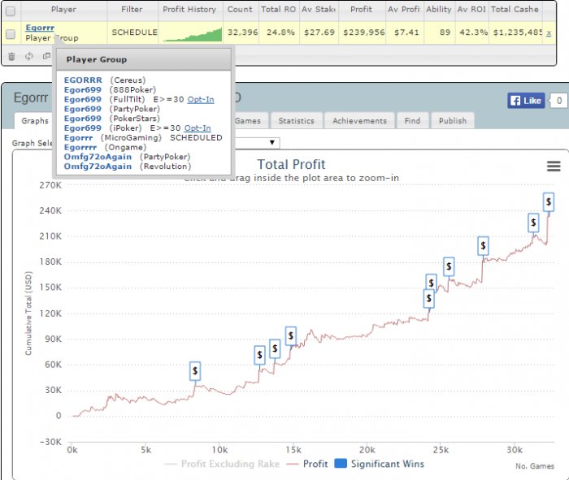
Task: Click the Facebook Like button
Action: [x=526, y=101]
